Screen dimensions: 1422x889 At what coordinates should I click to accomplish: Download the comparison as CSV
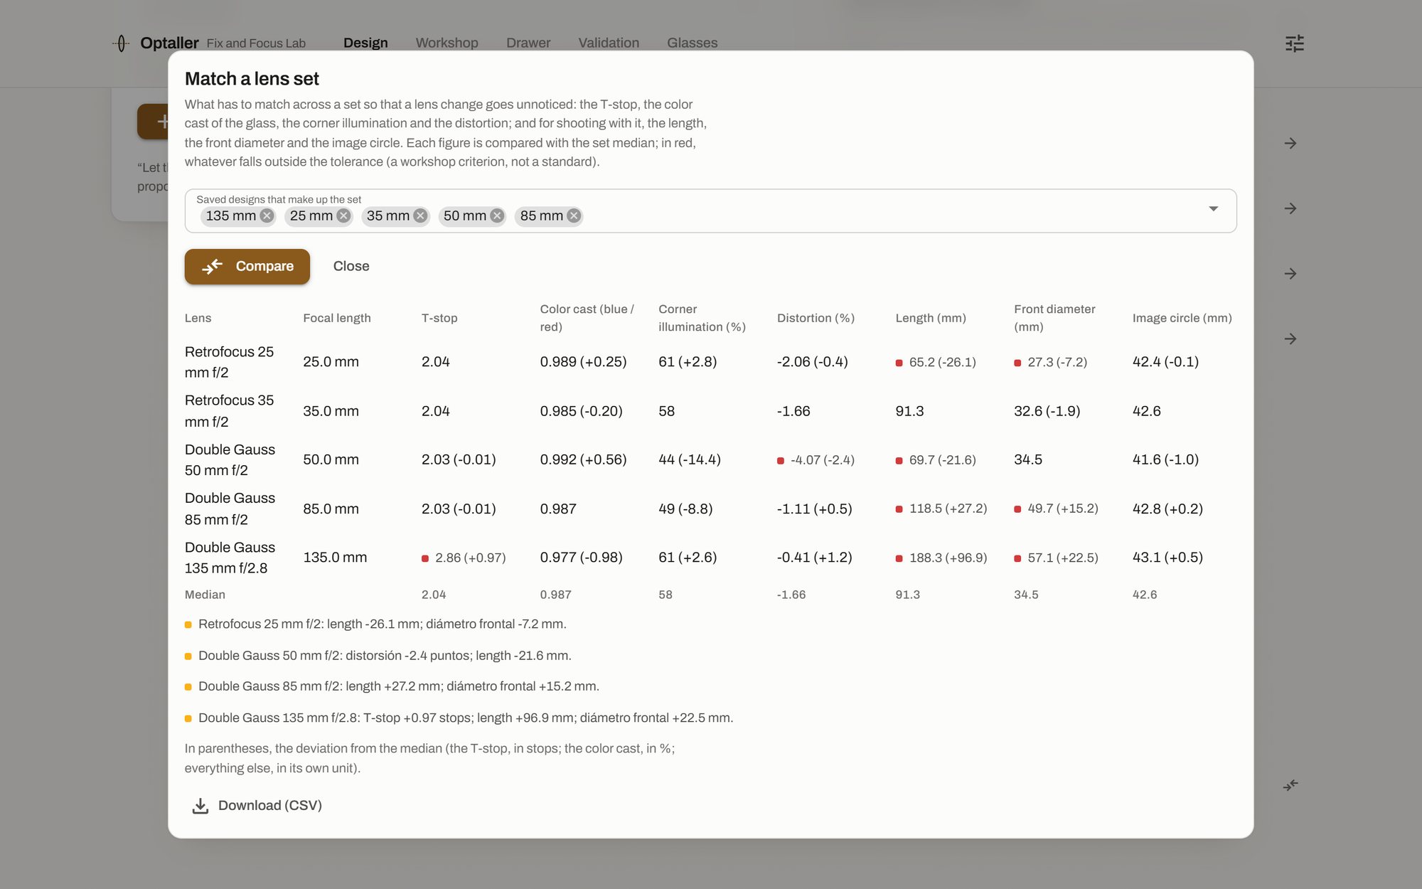pyautogui.click(x=257, y=805)
